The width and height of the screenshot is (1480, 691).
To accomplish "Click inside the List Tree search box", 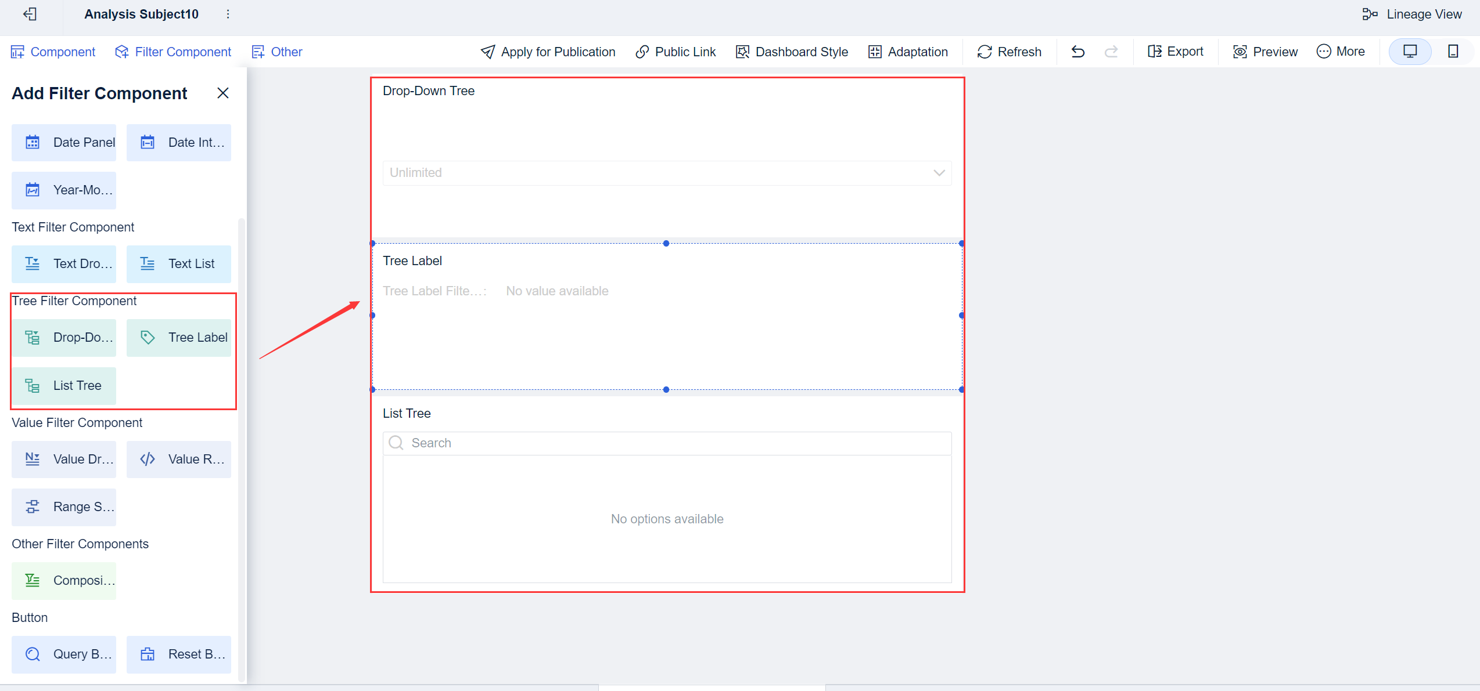I will [666, 443].
